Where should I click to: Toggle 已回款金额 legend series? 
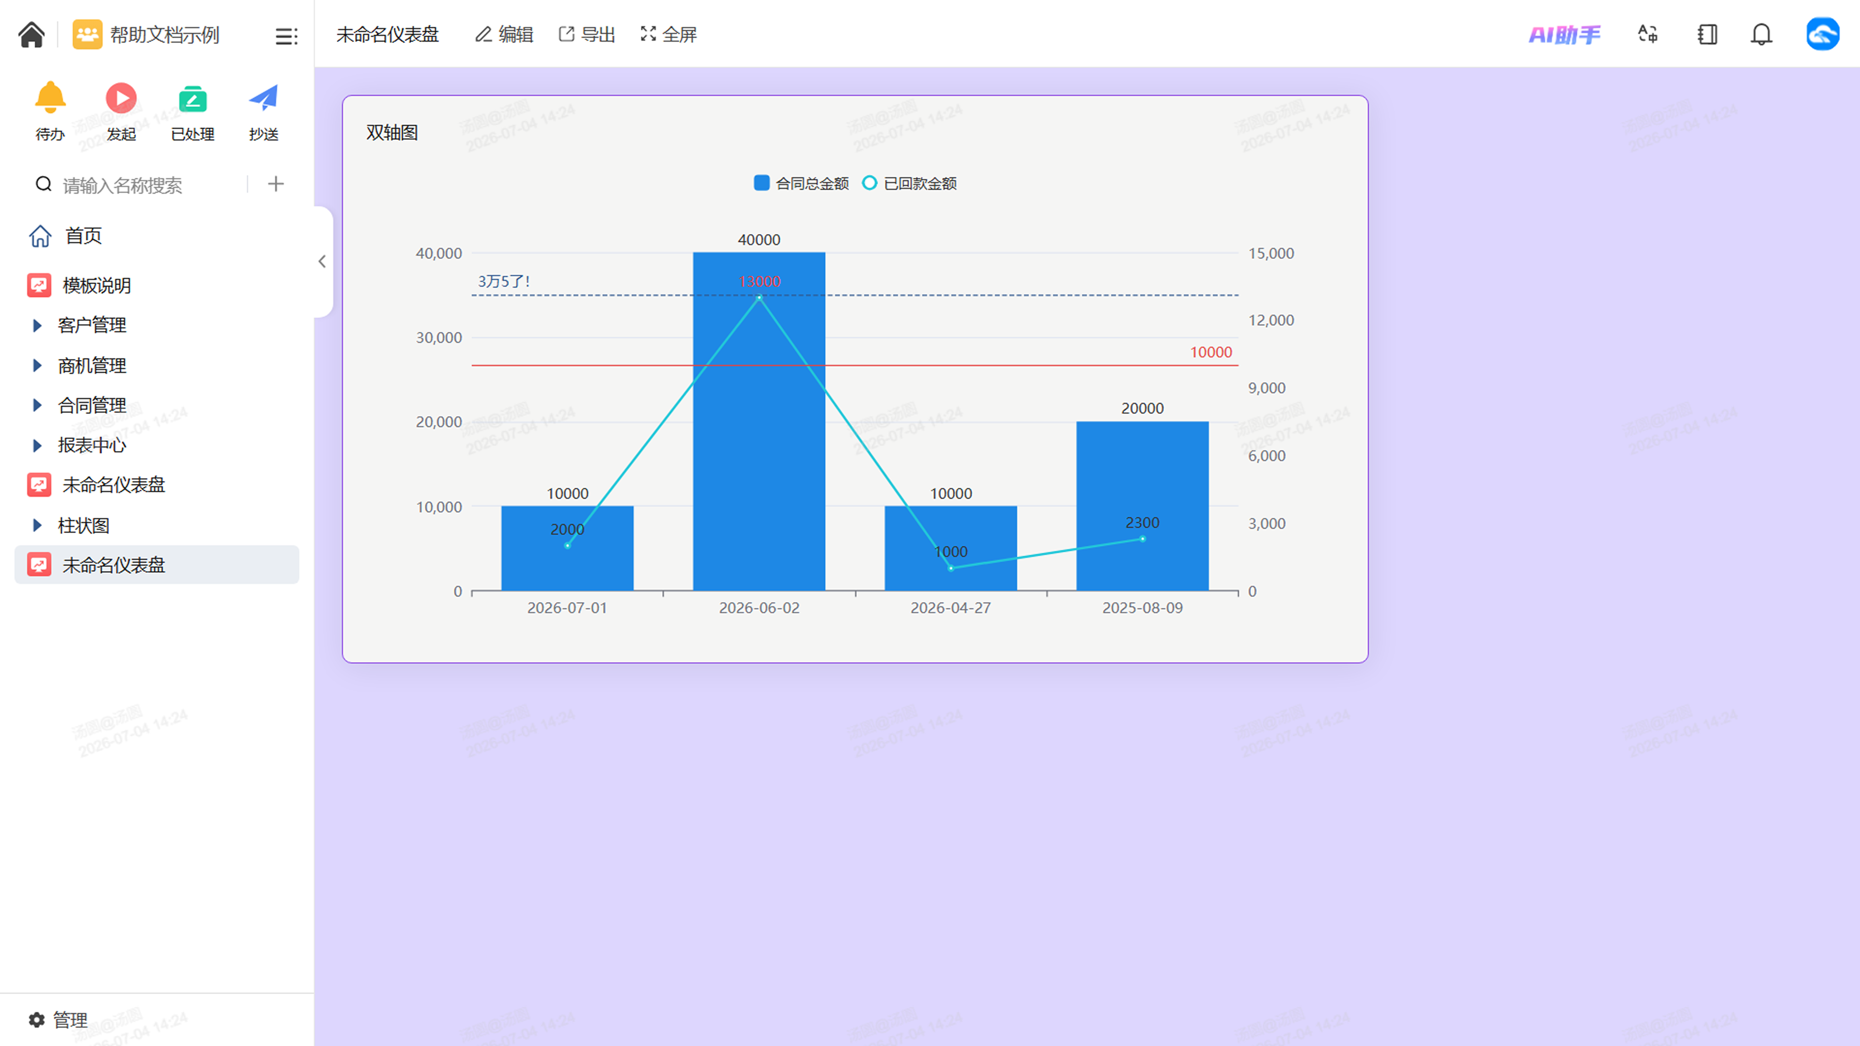[909, 184]
